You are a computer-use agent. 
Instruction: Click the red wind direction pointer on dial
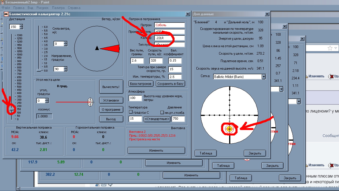click(x=111, y=49)
